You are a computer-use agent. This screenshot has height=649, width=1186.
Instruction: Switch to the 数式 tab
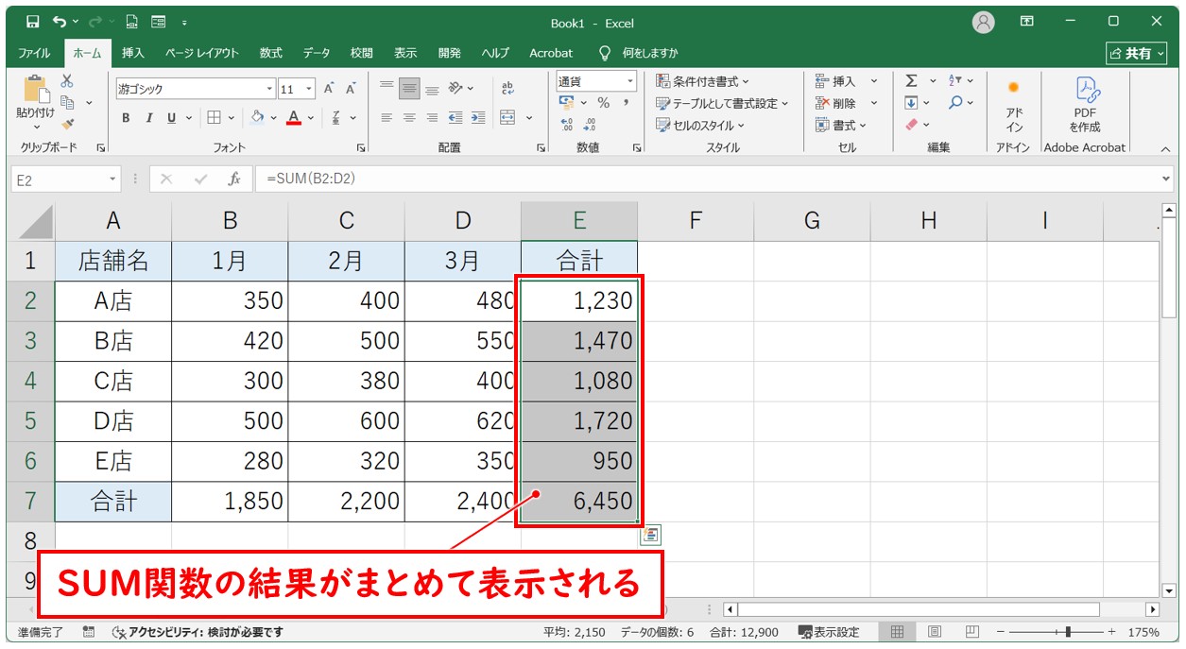(271, 53)
